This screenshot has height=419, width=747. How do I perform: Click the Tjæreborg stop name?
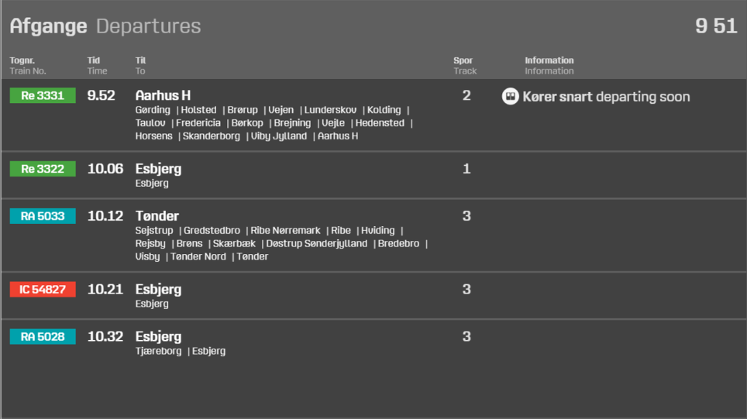(x=158, y=352)
